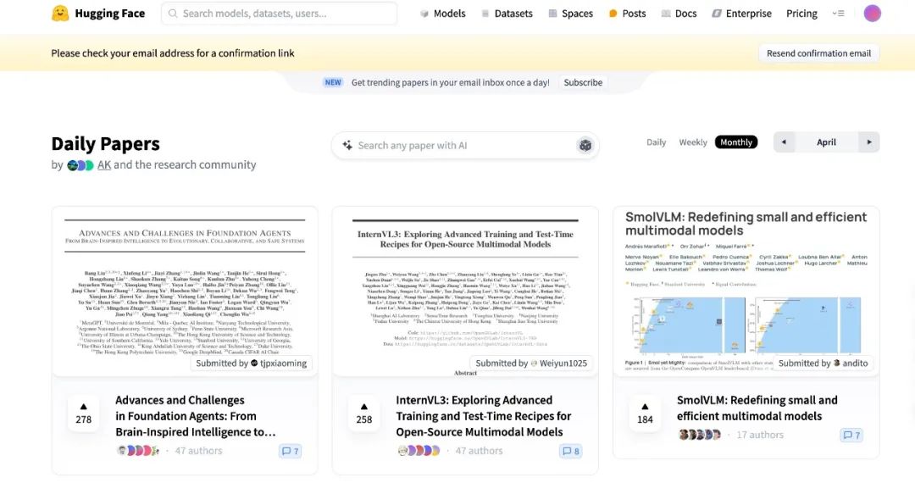
Task: Click '47 authors' on InternVL3 card
Action: [x=479, y=450]
